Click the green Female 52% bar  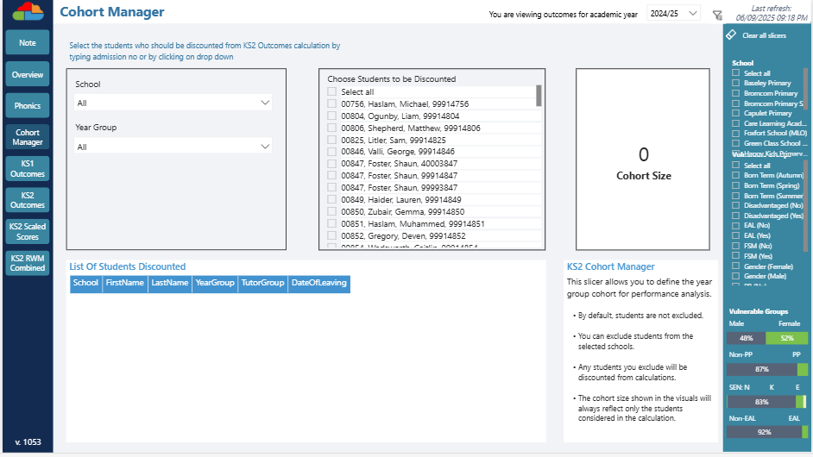786,338
